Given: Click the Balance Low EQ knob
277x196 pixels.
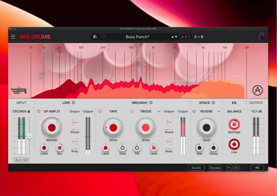Looking at the screenshot, I should click(x=234, y=144).
